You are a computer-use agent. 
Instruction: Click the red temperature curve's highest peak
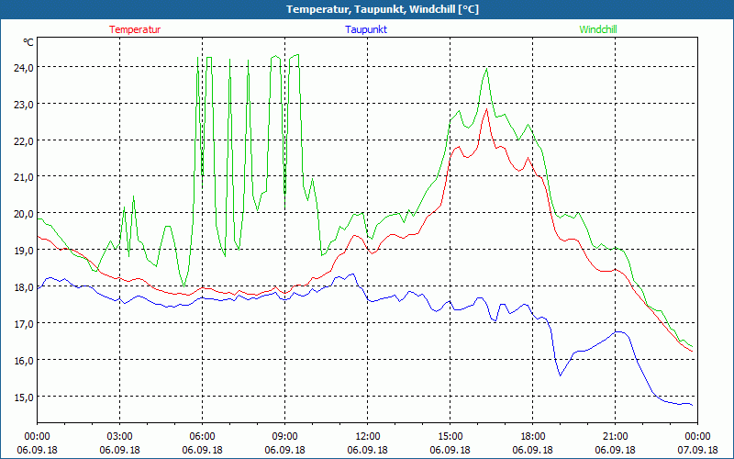coord(485,109)
